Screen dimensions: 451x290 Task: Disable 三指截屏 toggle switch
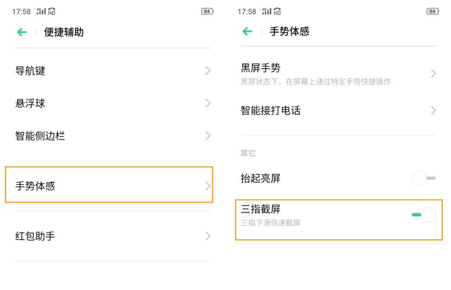[424, 215]
